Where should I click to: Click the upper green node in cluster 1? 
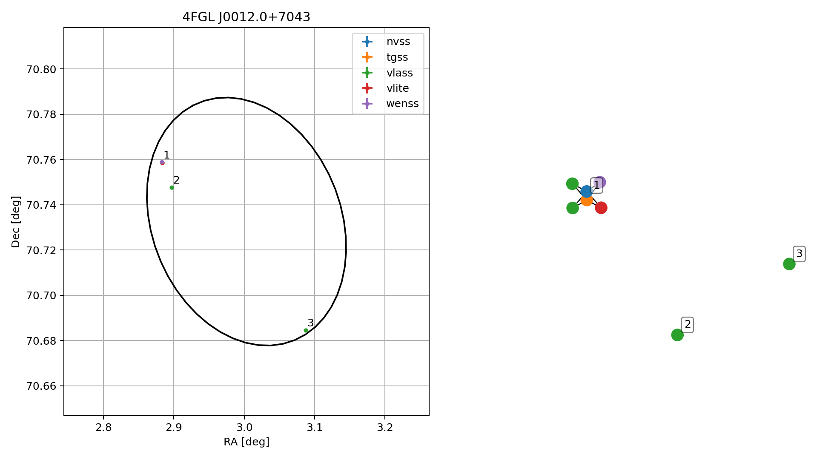pos(572,184)
